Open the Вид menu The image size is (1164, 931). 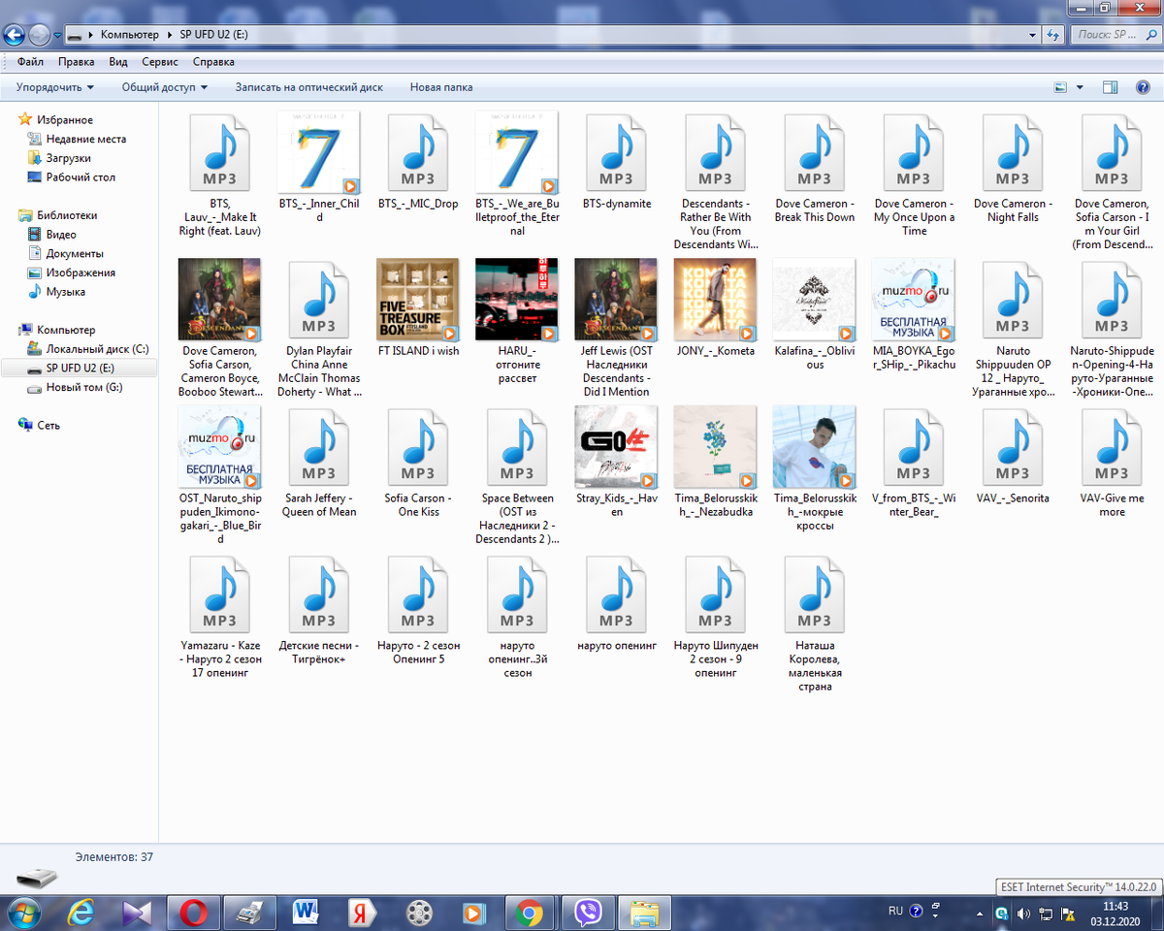118,62
